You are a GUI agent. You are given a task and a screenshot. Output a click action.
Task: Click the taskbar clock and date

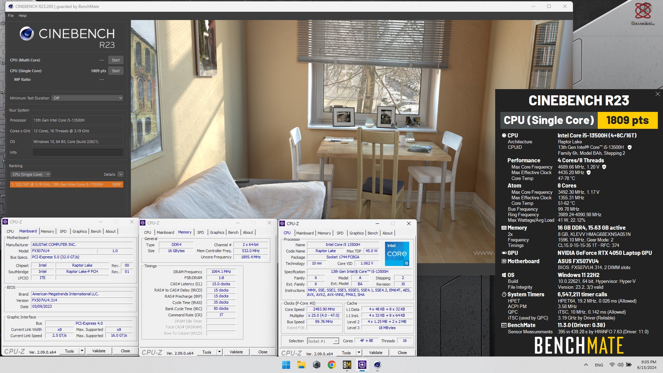point(646,365)
